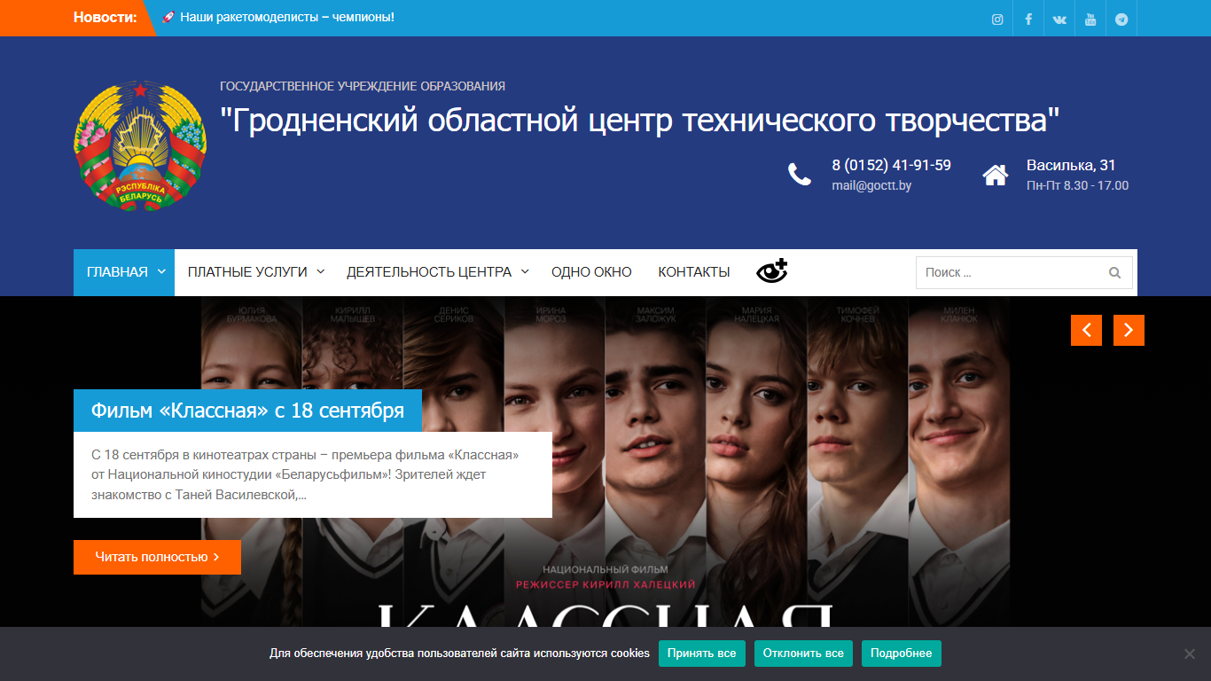Open slide title Фильм «Классная» с 18 сентября

click(247, 411)
